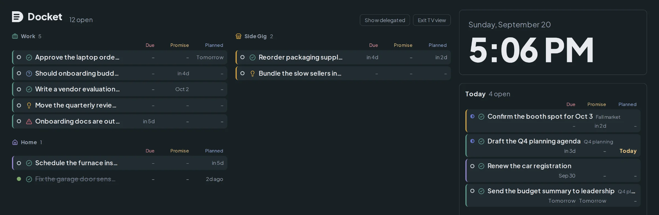Complete the Renew the car registration task
The width and height of the screenshot is (659, 215).
tap(472, 166)
